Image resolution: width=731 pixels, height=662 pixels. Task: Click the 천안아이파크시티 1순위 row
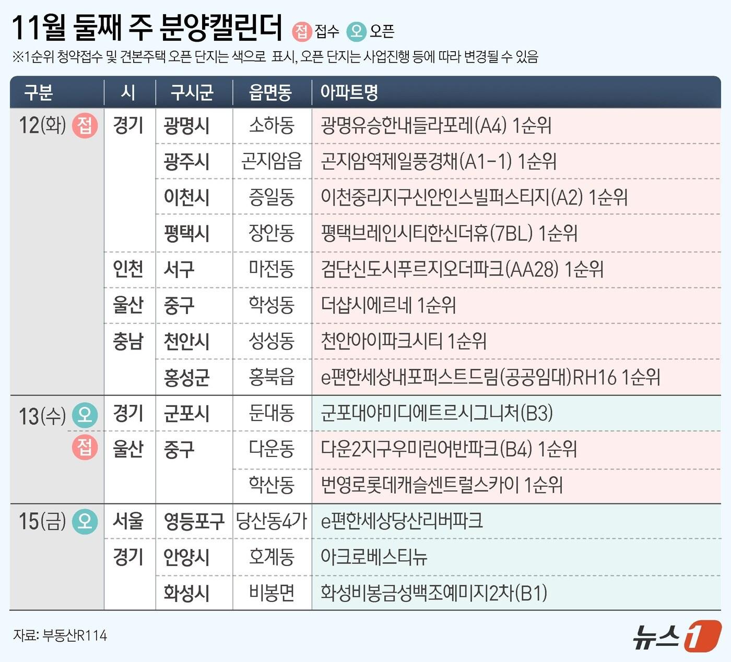pos(403,341)
